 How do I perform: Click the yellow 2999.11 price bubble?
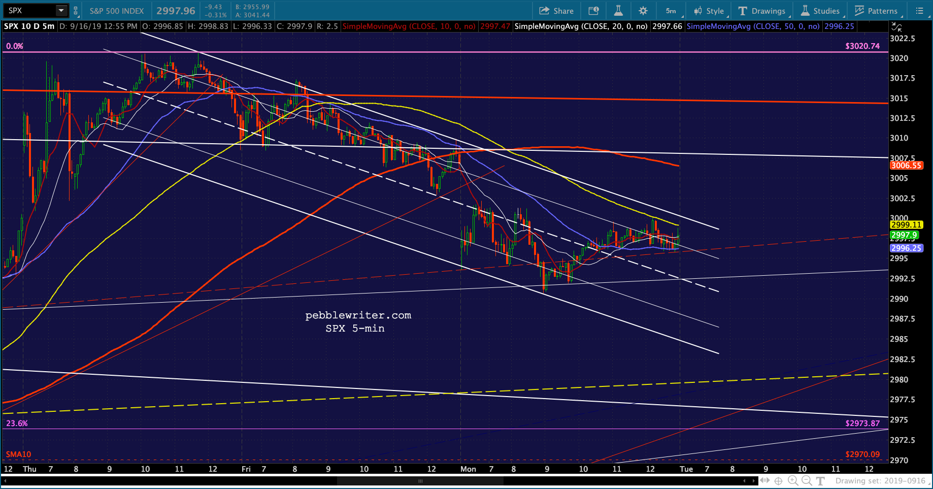[906, 224]
